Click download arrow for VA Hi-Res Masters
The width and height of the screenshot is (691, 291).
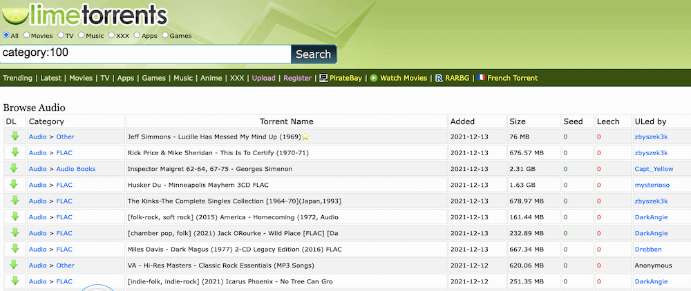pos(15,264)
